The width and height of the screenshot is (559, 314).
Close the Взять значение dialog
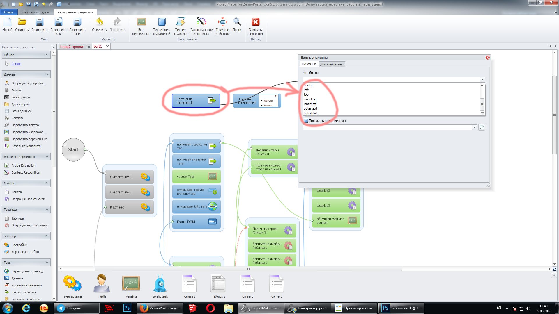(x=488, y=58)
